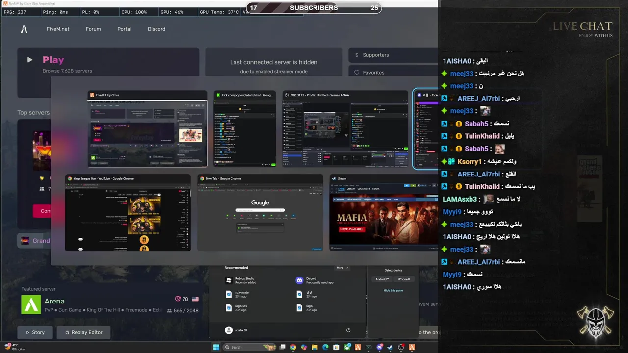Click the FiveM logo icon in header
This screenshot has width=628, height=353.
(x=24, y=29)
